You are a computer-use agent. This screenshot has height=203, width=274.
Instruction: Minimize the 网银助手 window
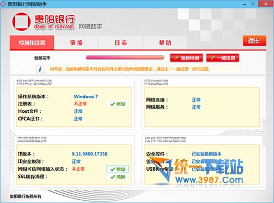click(245, 4)
